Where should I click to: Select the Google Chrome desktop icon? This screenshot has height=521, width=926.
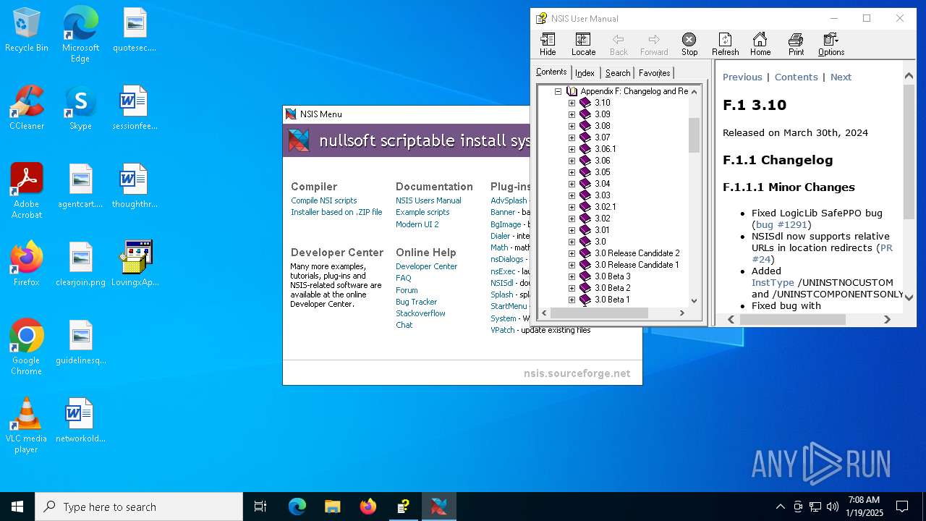(27, 347)
